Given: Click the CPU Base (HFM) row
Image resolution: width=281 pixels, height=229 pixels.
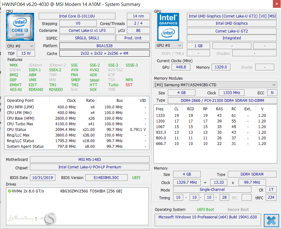Looking at the screenshot, I should coord(77,118).
